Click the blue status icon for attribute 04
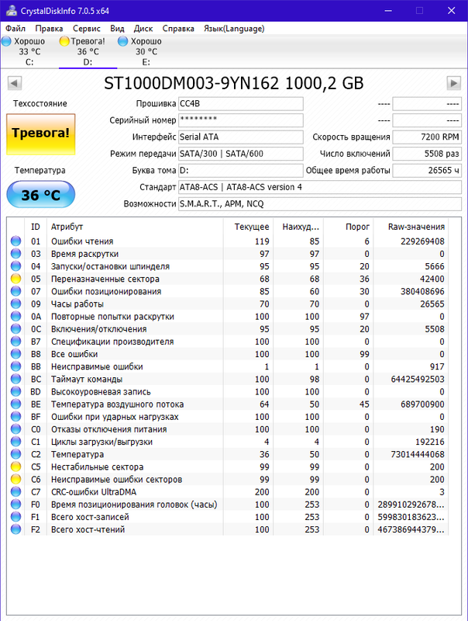Viewport: 468px width, 621px height. (x=15, y=266)
